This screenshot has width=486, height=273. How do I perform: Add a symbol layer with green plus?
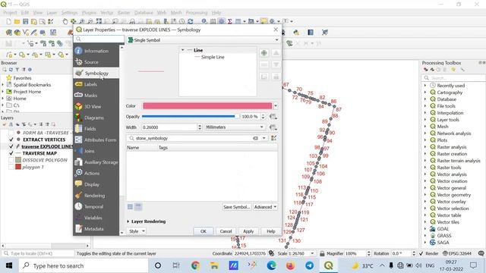(x=264, y=53)
